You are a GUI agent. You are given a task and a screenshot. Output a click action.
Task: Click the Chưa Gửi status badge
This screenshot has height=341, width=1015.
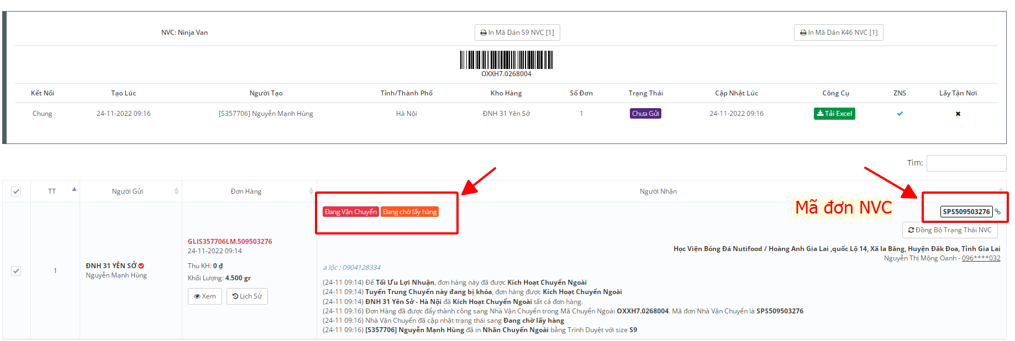pyautogui.click(x=645, y=114)
